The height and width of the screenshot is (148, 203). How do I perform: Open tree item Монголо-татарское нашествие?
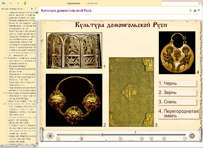(22, 69)
